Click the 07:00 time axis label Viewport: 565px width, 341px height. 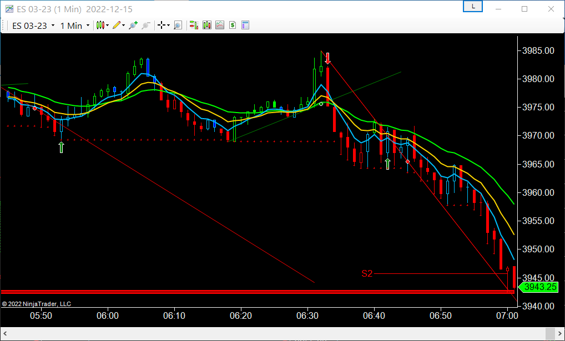click(507, 316)
